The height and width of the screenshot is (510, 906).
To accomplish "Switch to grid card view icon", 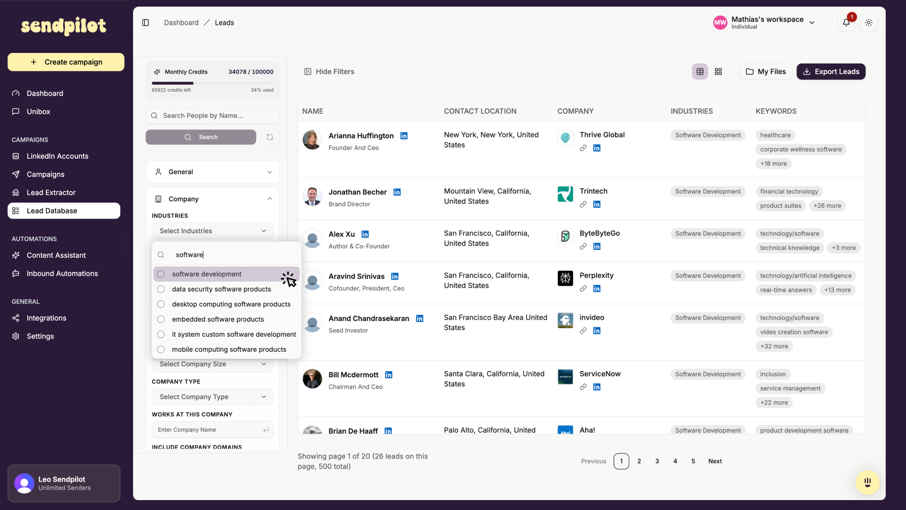I will (718, 72).
